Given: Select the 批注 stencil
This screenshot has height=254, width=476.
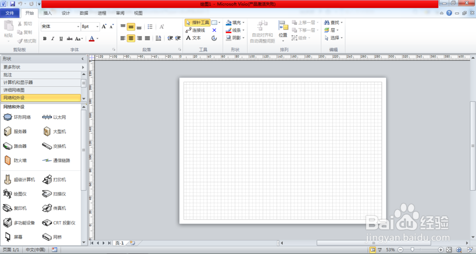Looking at the screenshot, I should (x=40, y=75).
